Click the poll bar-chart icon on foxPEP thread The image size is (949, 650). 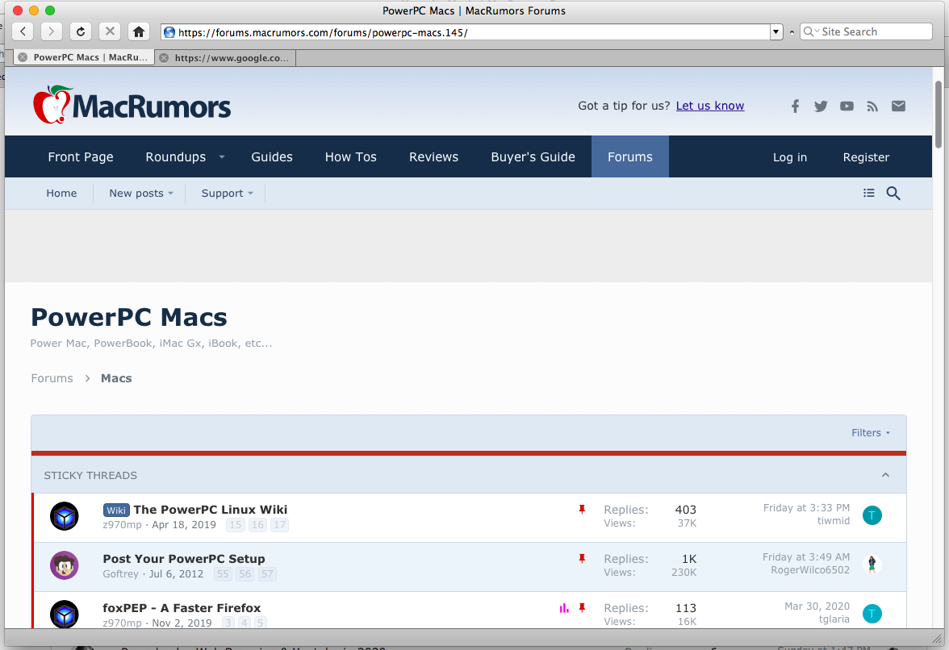click(x=564, y=608)
